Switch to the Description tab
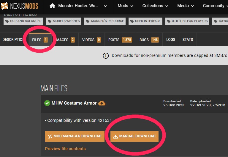The image size is (228, 157). click(13, 40)
